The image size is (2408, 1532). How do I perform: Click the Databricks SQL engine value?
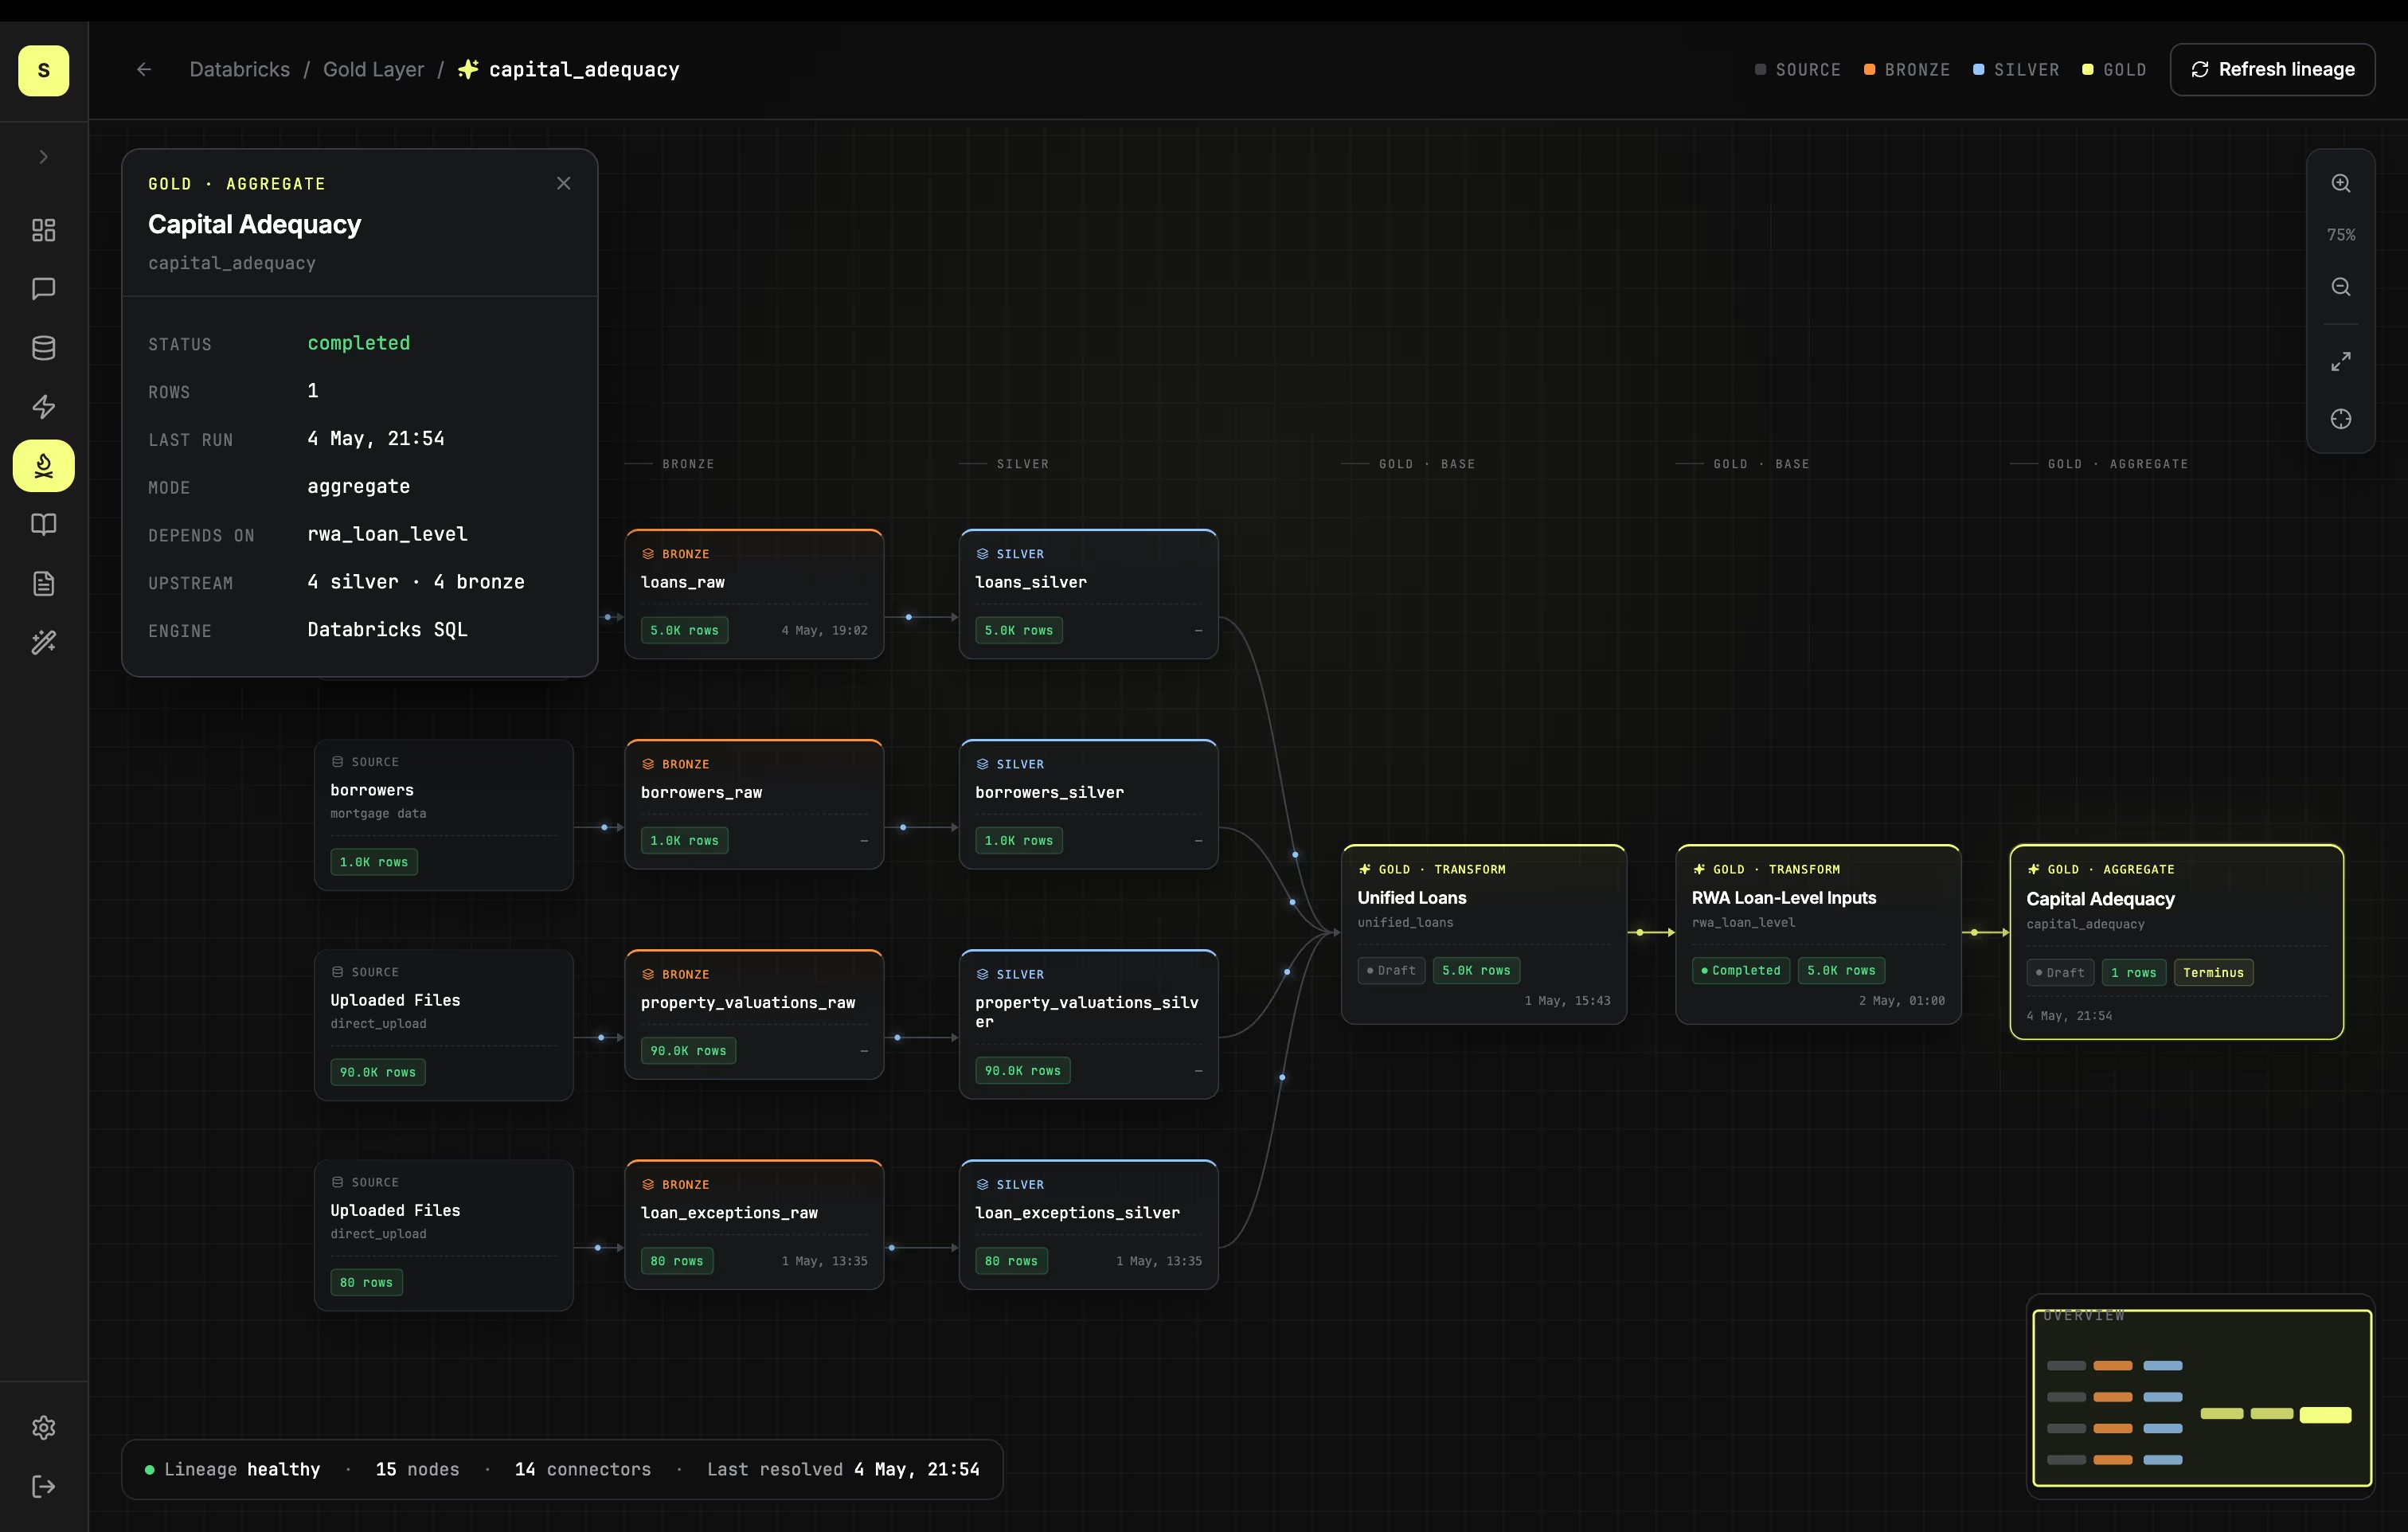[387, 630]
